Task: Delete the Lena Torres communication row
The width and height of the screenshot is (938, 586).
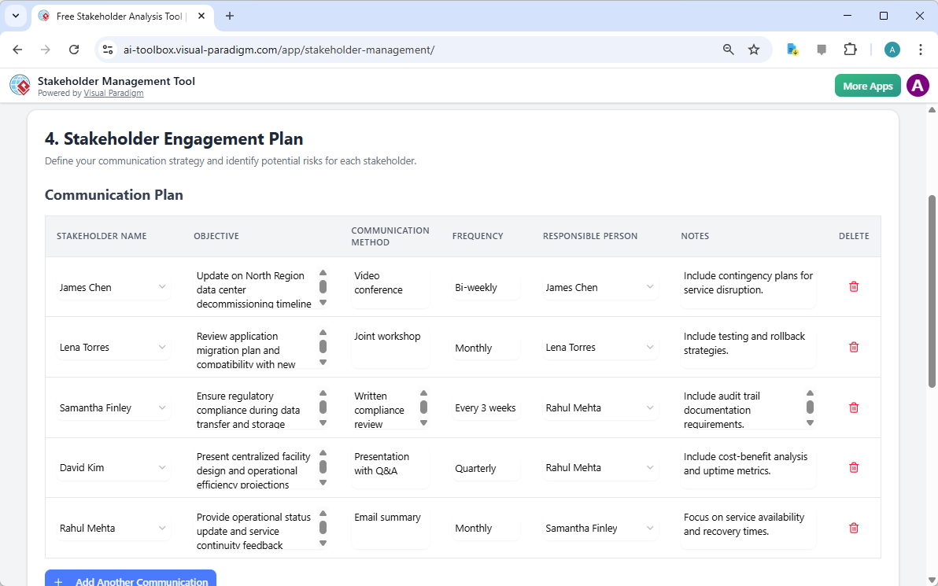Action: click(x=853, y=347)
